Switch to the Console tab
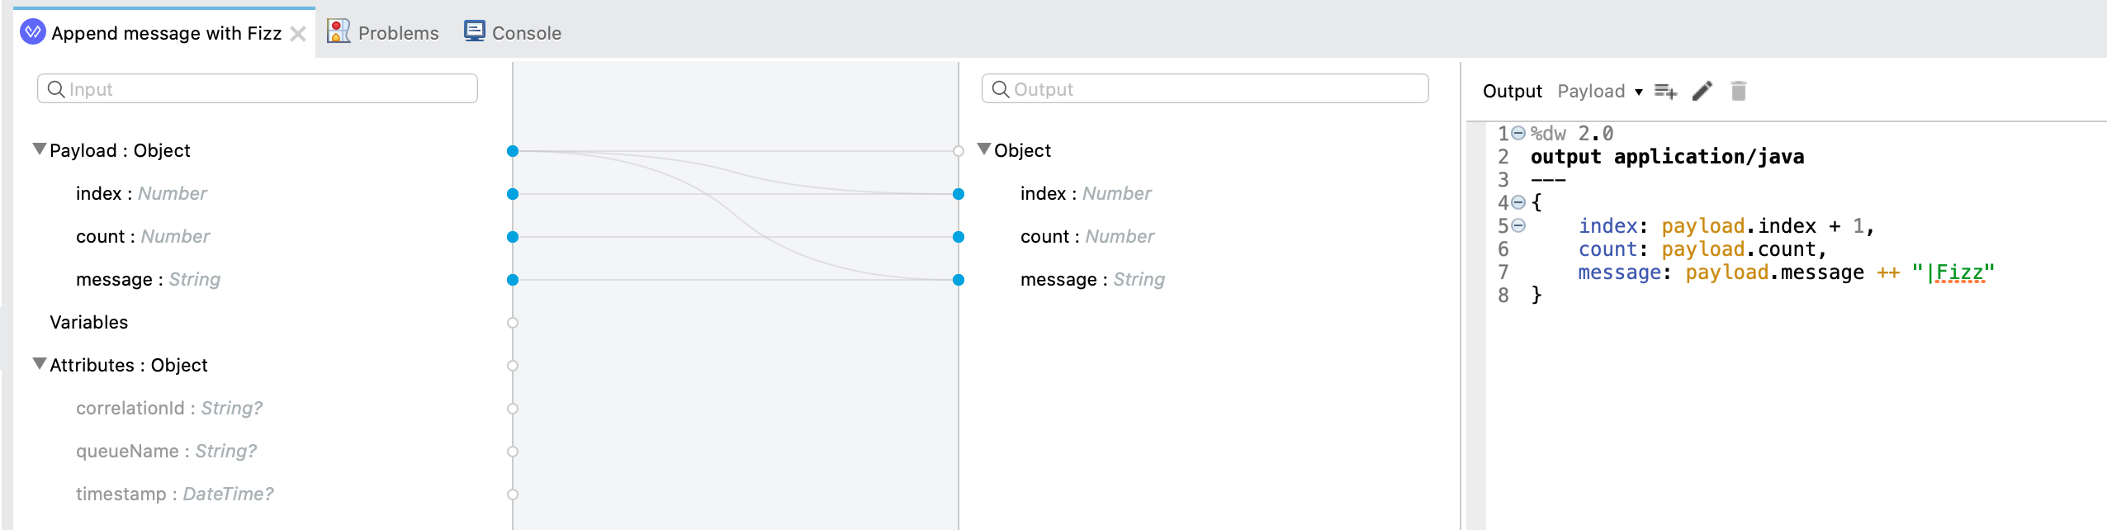The width and height of the screenshot is (2107, 530). (x=526, y=33)
